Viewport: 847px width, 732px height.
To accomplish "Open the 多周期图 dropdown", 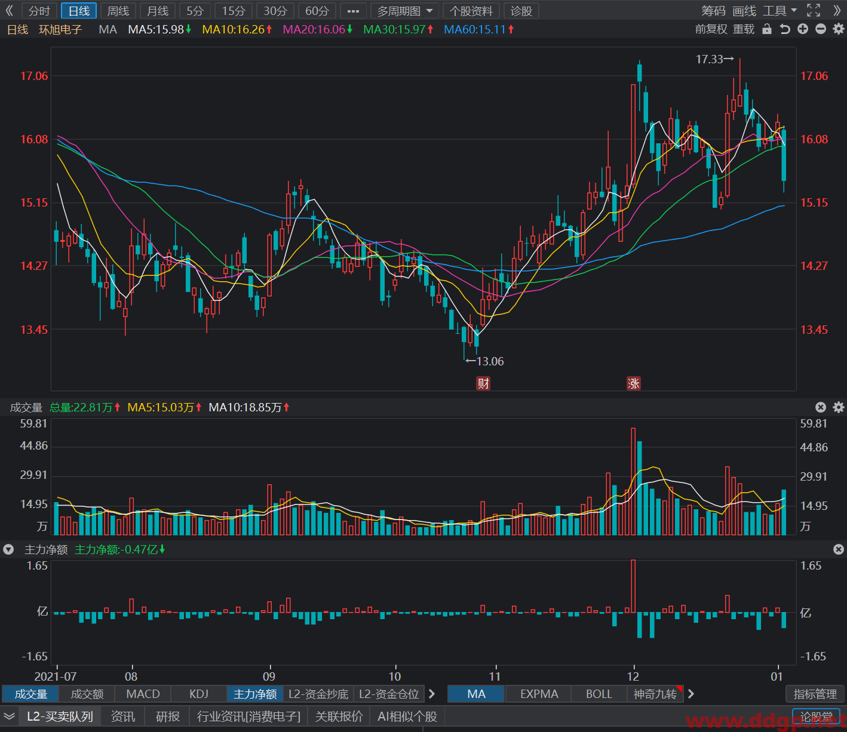I will [x=404, y=11].
